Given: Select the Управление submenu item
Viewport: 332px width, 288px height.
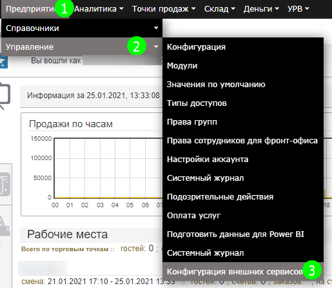Looking at the screenshot, I should click(82, 46).
